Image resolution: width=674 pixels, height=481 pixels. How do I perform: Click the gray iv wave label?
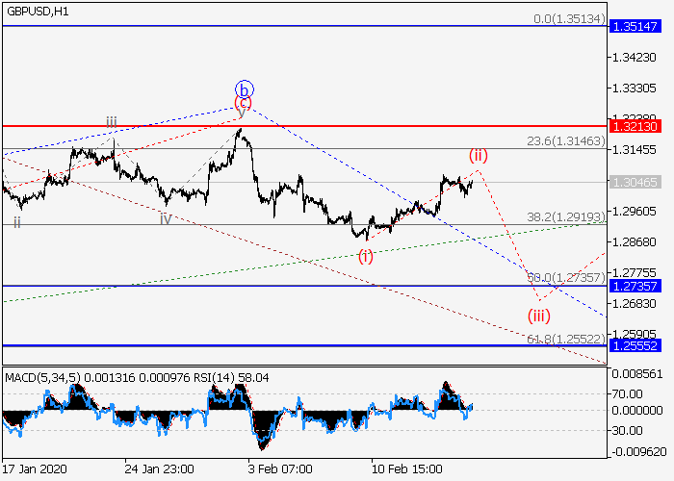(x=166, y=218)
